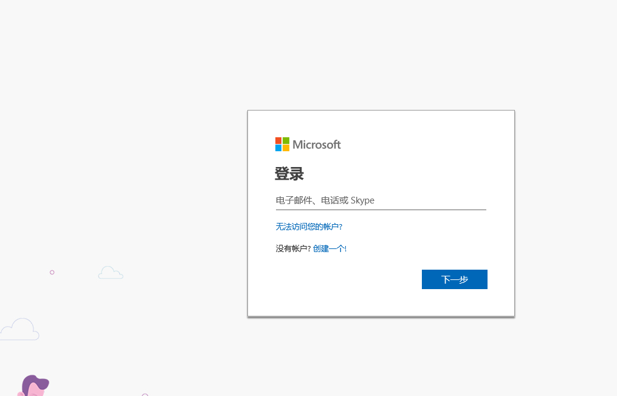Click the 登录 heading text
Viewport: 617px width, 396px height.
(289, 174)
